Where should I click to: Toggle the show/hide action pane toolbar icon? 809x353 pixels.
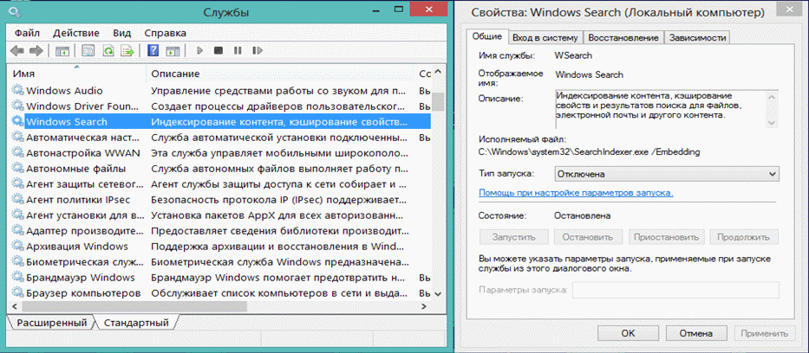(172, 50)
